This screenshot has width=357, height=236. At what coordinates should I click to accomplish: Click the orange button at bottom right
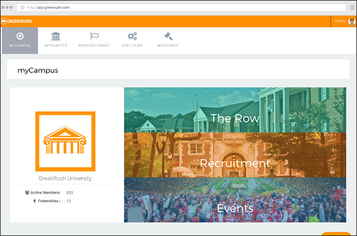click(336, 234)
